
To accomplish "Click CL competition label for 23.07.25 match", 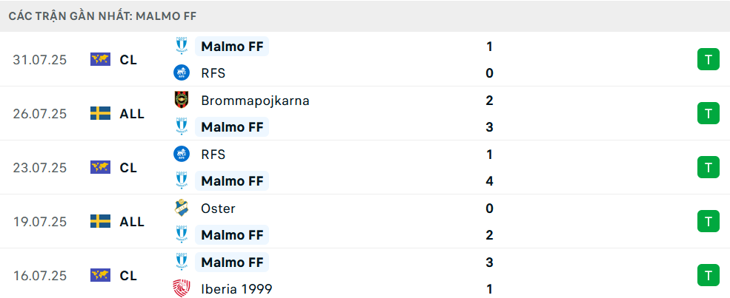I will [128, 168].
